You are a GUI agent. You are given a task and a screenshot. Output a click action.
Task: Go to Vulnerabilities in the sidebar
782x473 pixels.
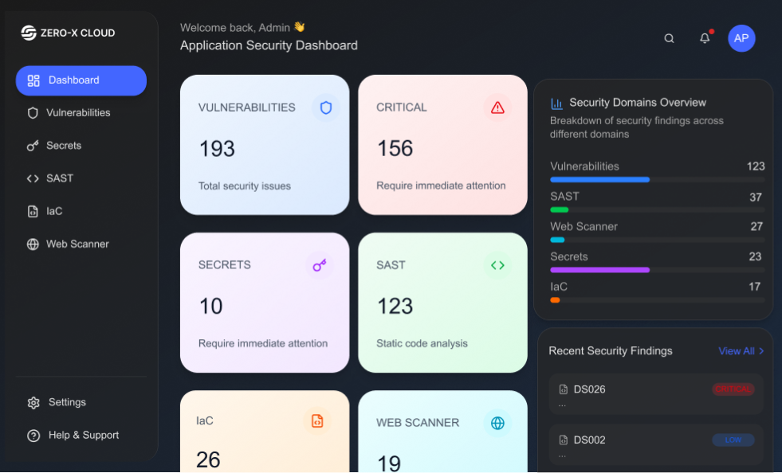(x=78, y=113)
